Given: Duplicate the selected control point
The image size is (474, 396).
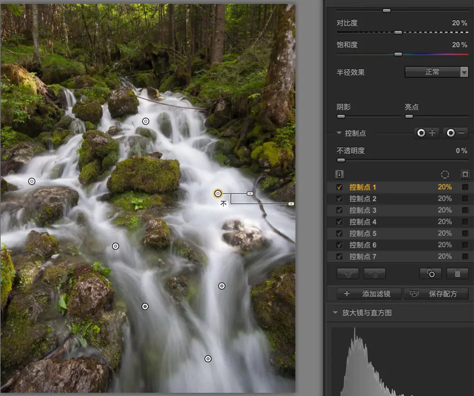Looking at the screenshot, I should (x=430, y=274).
